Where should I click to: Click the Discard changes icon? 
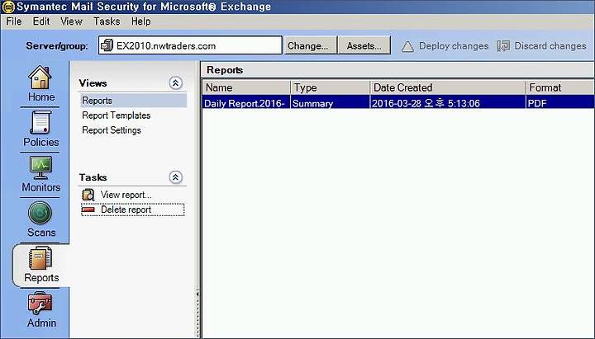coord(503,46)
